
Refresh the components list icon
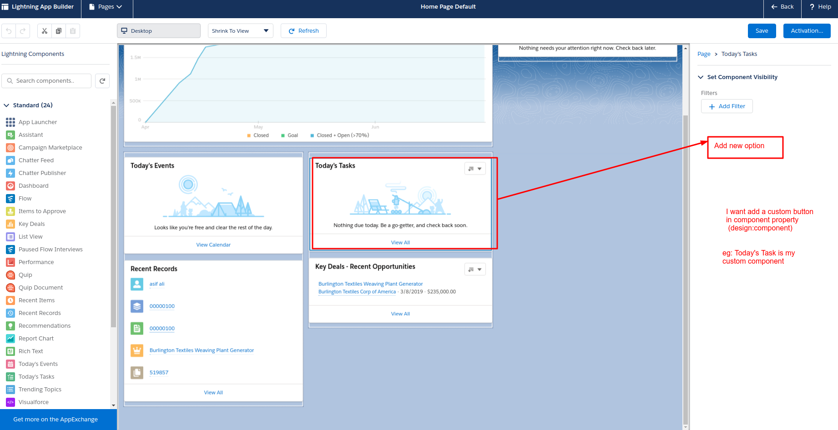[102, 81]
